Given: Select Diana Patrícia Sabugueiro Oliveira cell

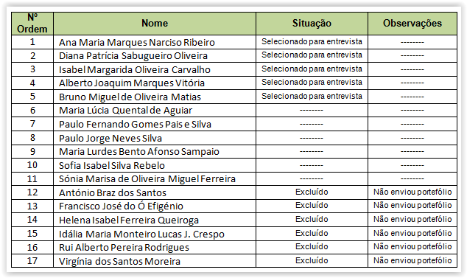Looking at the screenshot, I should tap(155, 56).
